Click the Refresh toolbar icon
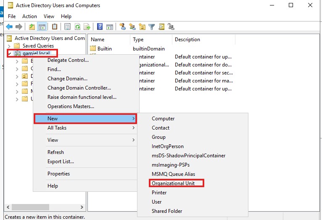 (77, 27)
